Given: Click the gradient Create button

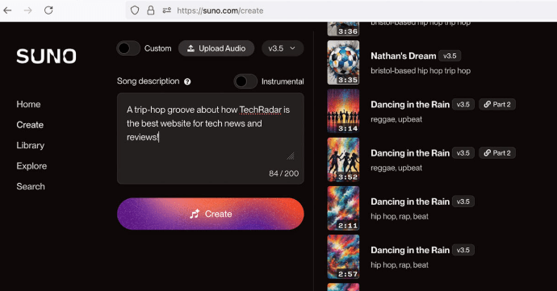Looking at the screenshot, I should [211, 214].
